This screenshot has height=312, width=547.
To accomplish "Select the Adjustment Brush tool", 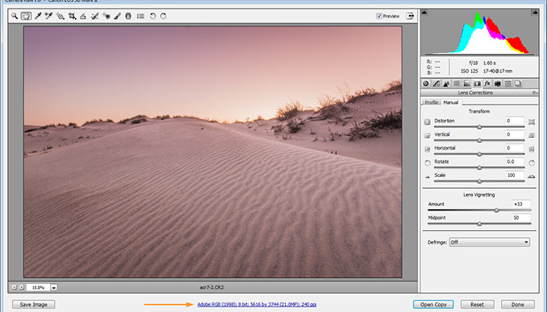I will pyautogui.click(x=117, y=16).
